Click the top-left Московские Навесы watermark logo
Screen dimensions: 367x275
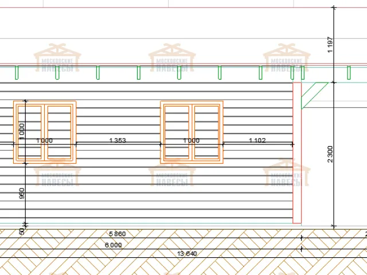[57, 58]
